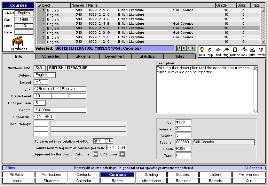This screenshot has height=186, width=268.
Task: Switch to the Department tab
Action: click(x=115, y=56)
